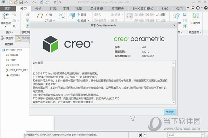Open the Flexible Modeling (柔性建模) tab
The width and height of the screenshot is (208, 138).
pyautogui.click(x=97, y=9)
